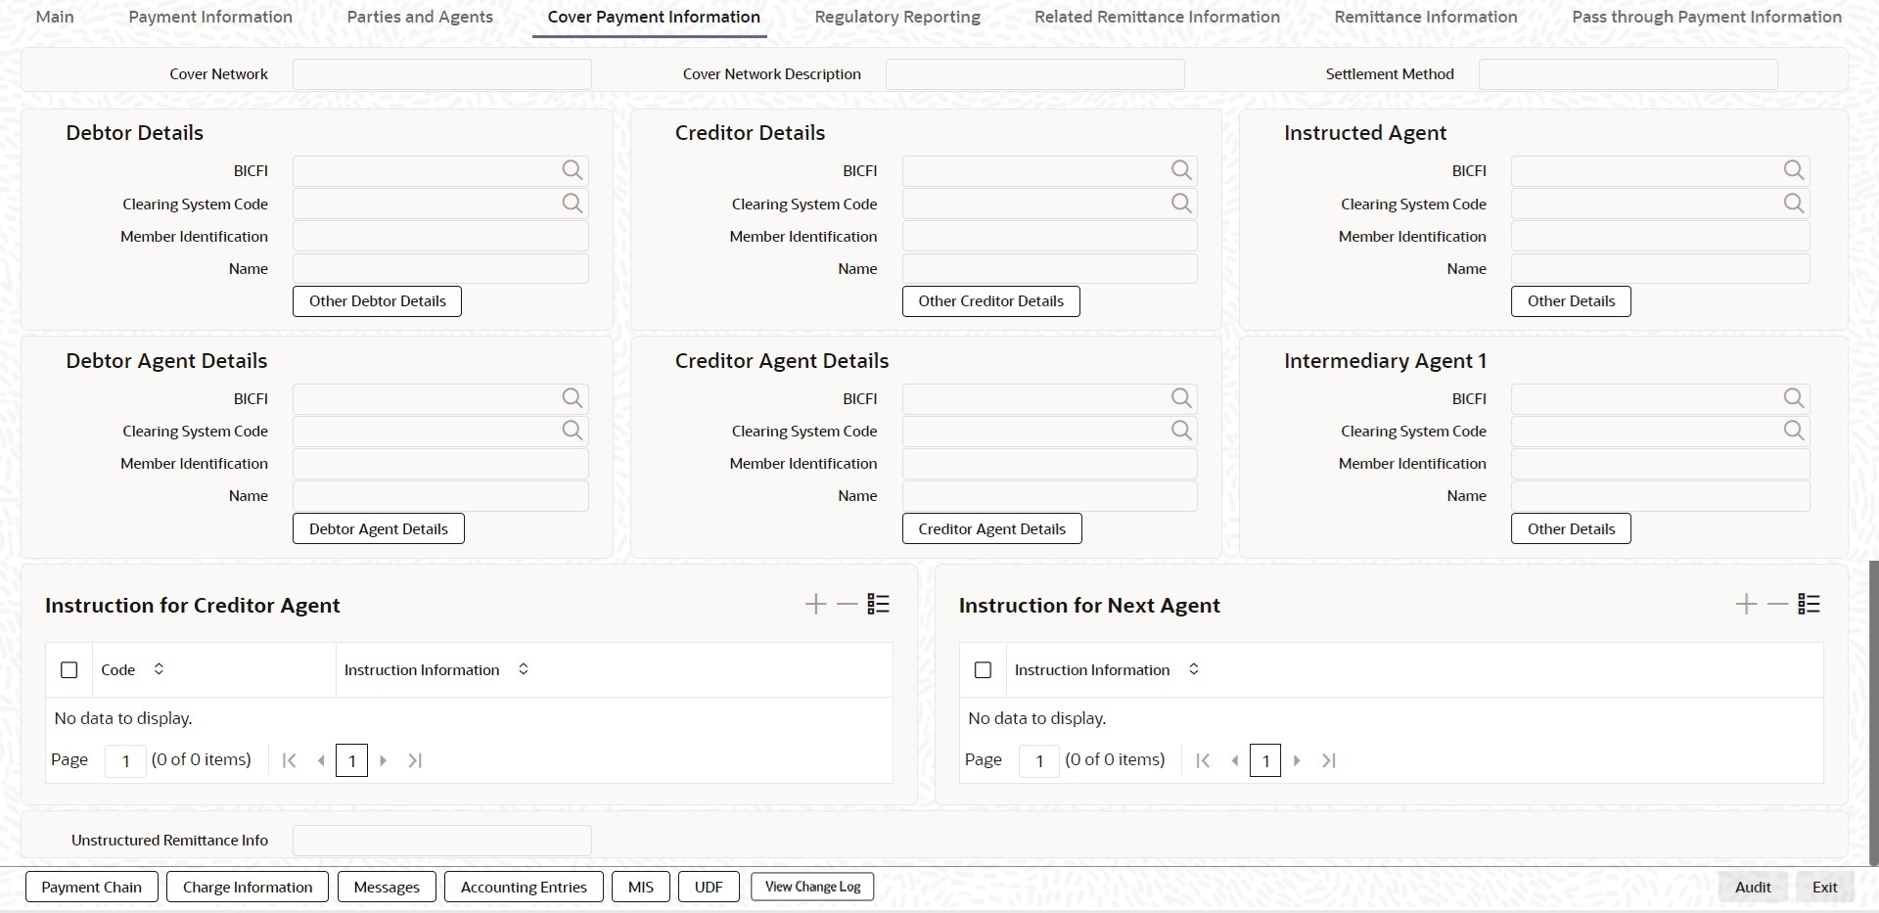The width and height of the screenshot is (1879, 913).
Task: Remove row from Instruction for Next Agent
Action: [1777, 605]
